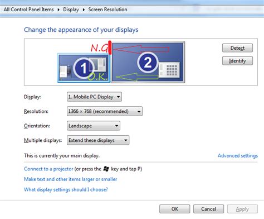The image size is (264, 219).
Task: Click Screen Resolution in the breadcrumb
Action: (107, 9)
